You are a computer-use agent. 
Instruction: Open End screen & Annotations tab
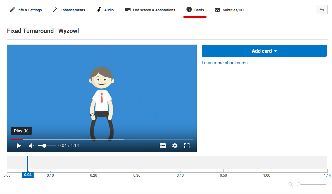[150, 10]
